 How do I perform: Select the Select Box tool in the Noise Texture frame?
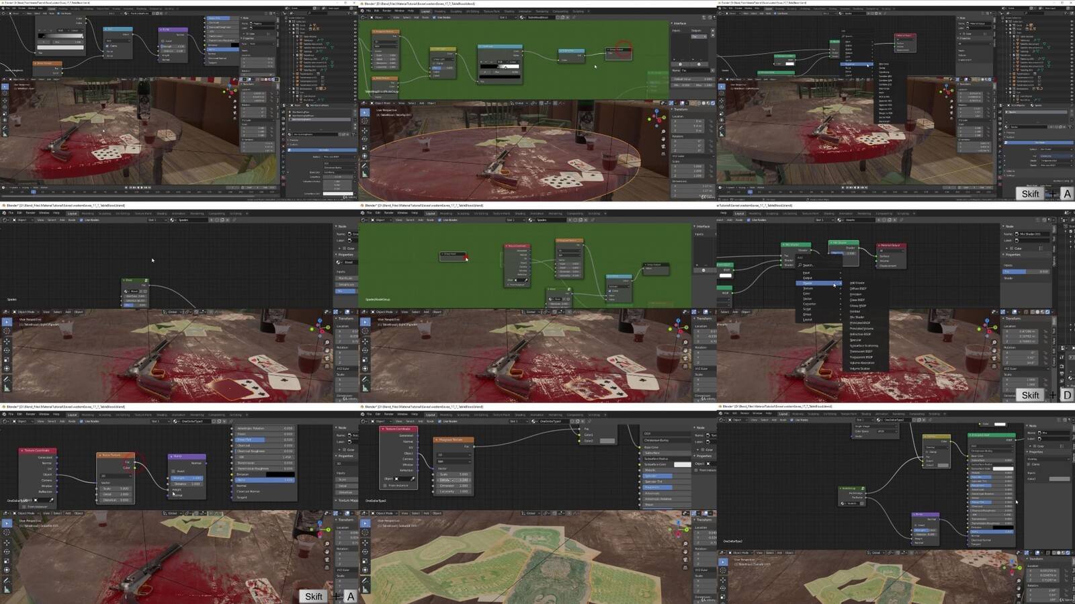(x=7, y=523)
